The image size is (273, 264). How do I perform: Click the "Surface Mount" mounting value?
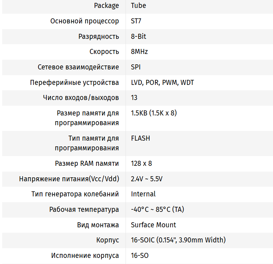(153, 225)
